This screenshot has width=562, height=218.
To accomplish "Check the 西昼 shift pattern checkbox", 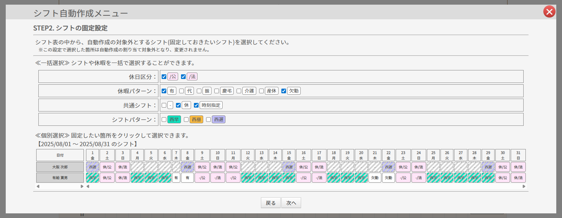I will pos(186,120).
